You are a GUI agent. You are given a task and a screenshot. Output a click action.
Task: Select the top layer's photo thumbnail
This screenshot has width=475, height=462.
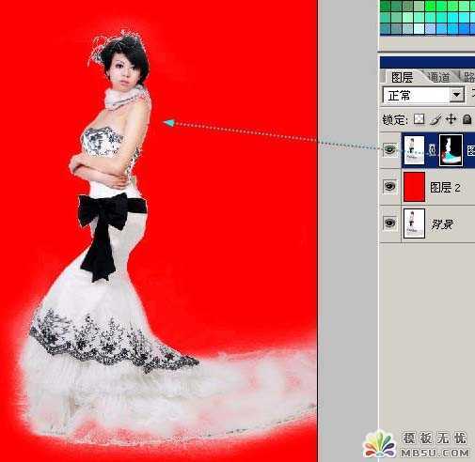click(x=414, y=149)
